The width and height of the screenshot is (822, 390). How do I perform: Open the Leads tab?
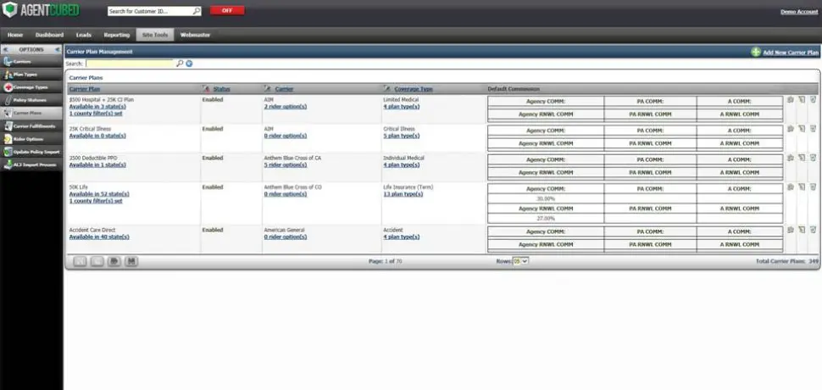83,35
